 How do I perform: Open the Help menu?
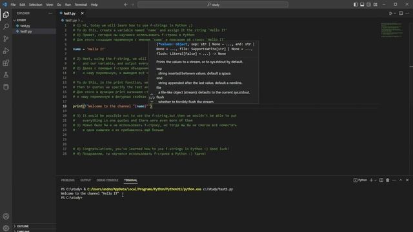coord(94,5)
